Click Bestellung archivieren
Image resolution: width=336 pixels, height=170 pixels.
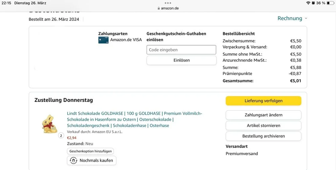pyautogui.click(x=263, y=136)
